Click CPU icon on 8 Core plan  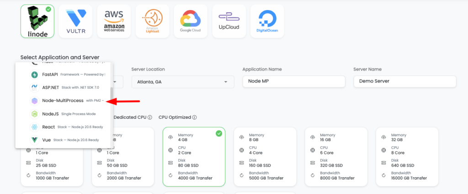384,150
